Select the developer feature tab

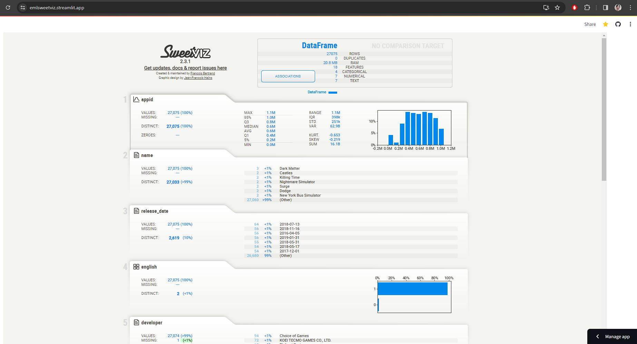tap(151, 323)
